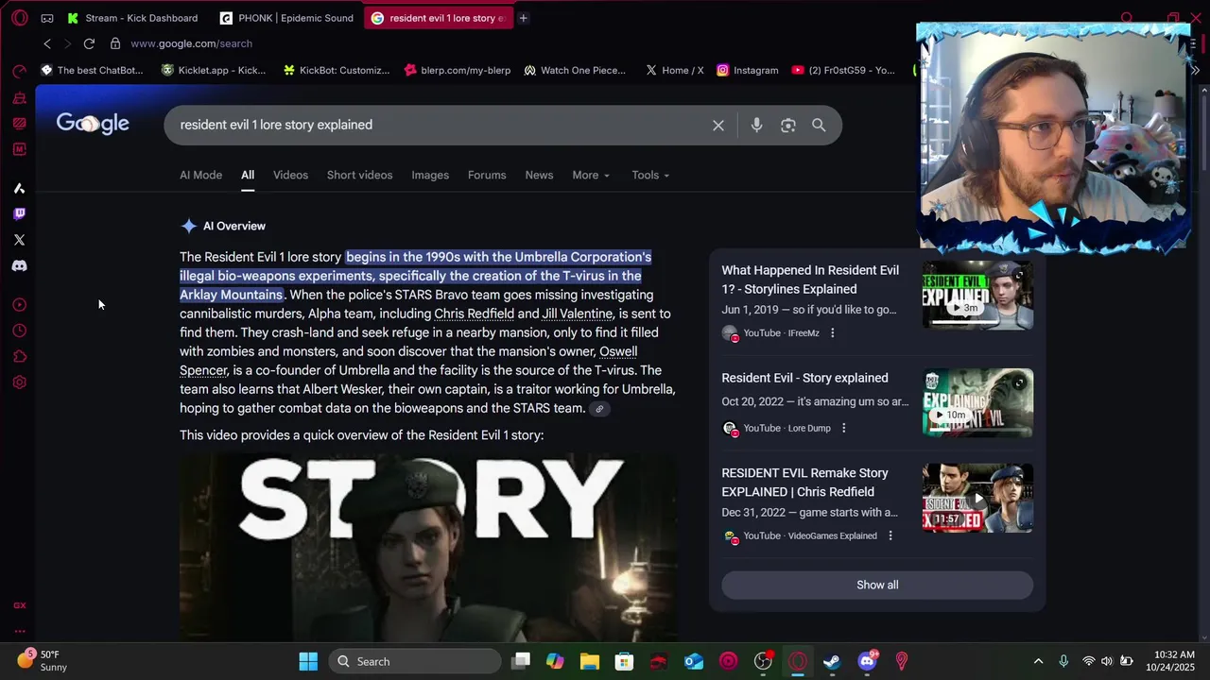Open a new browser tab

pos(523,18)
